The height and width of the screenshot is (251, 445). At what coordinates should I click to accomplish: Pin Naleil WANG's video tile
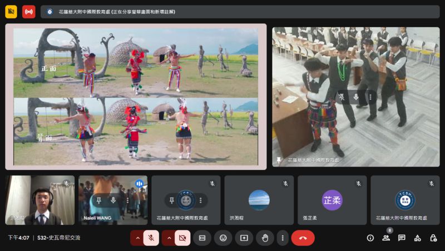click(98, 200)
